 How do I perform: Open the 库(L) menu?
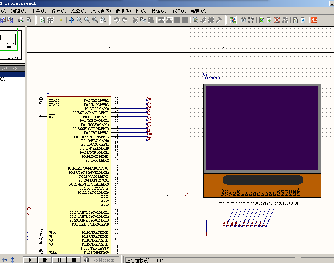pos(141,11)
